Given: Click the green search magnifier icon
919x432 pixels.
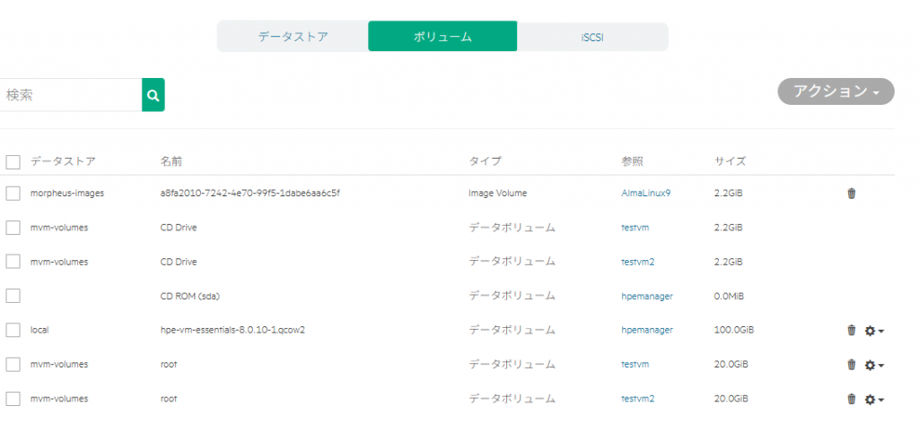Looking at the screenshot, I should coord(153,95).
